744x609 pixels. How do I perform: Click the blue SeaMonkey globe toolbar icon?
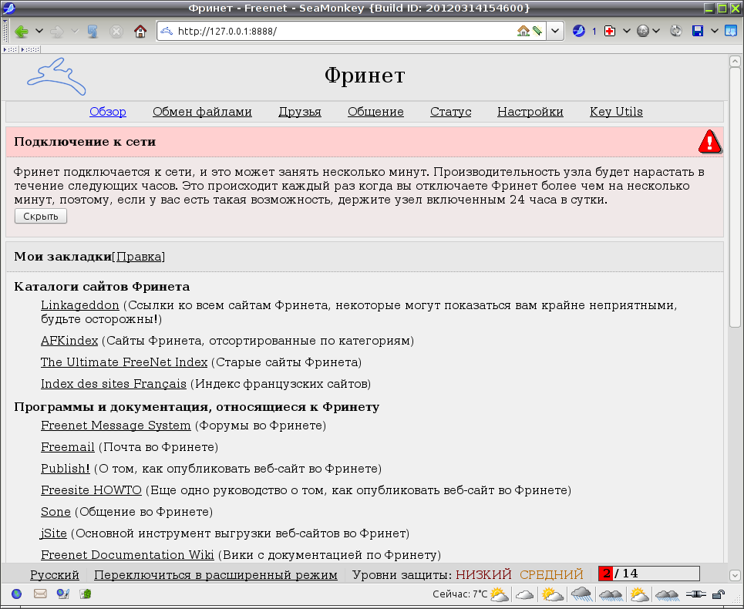(578, 32)
